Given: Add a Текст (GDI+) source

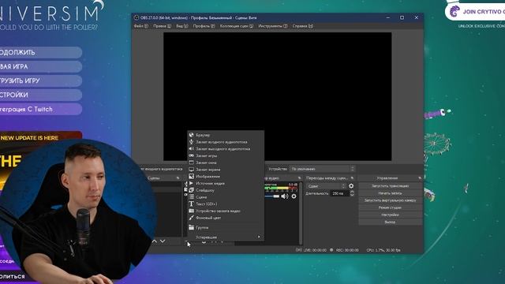Looking at the screenshot, I should [x=226, y=204].
